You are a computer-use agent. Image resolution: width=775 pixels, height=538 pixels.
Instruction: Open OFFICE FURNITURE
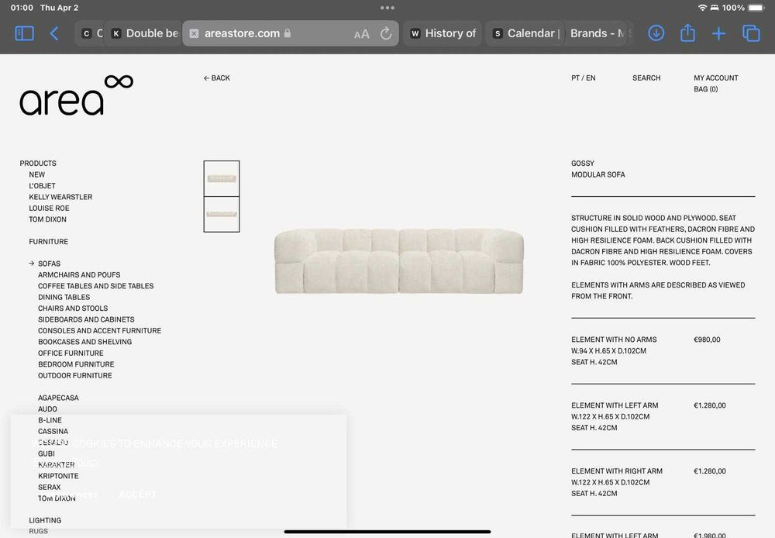click(x=71, y=353)
